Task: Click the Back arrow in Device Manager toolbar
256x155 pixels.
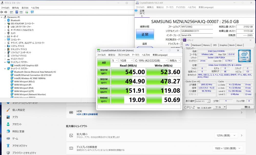Action: [x=2, y=12]
